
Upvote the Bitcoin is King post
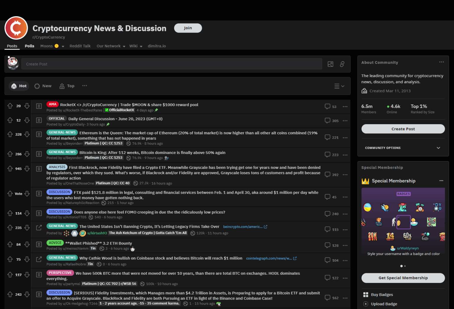(x=10, y=154)
